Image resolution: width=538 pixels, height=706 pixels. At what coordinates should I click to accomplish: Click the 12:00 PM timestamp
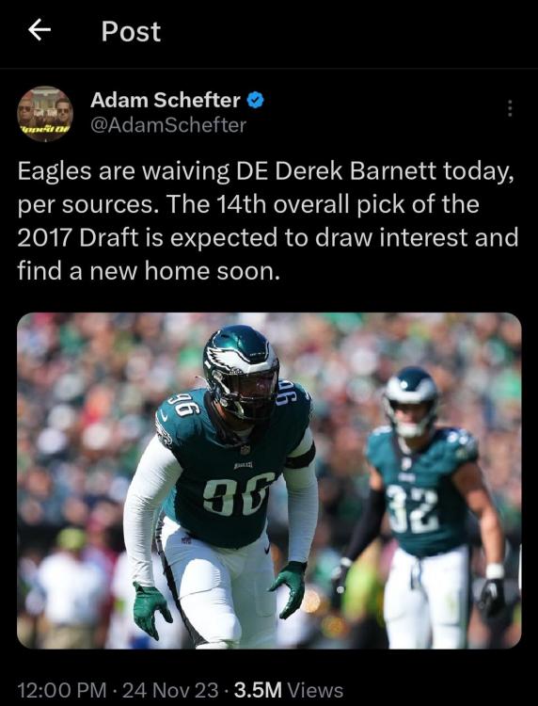click(x=62, y=690)
